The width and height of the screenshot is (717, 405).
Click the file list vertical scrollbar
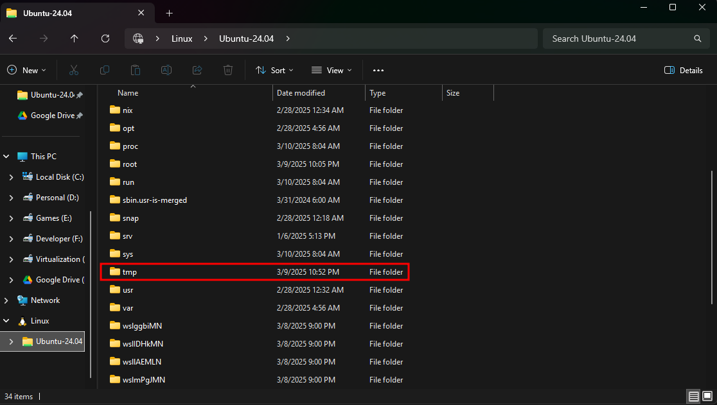pos(712,237)
